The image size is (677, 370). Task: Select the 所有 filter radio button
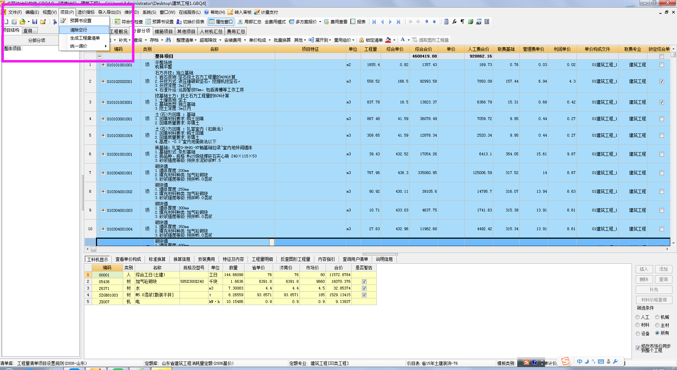click(657, 333)
